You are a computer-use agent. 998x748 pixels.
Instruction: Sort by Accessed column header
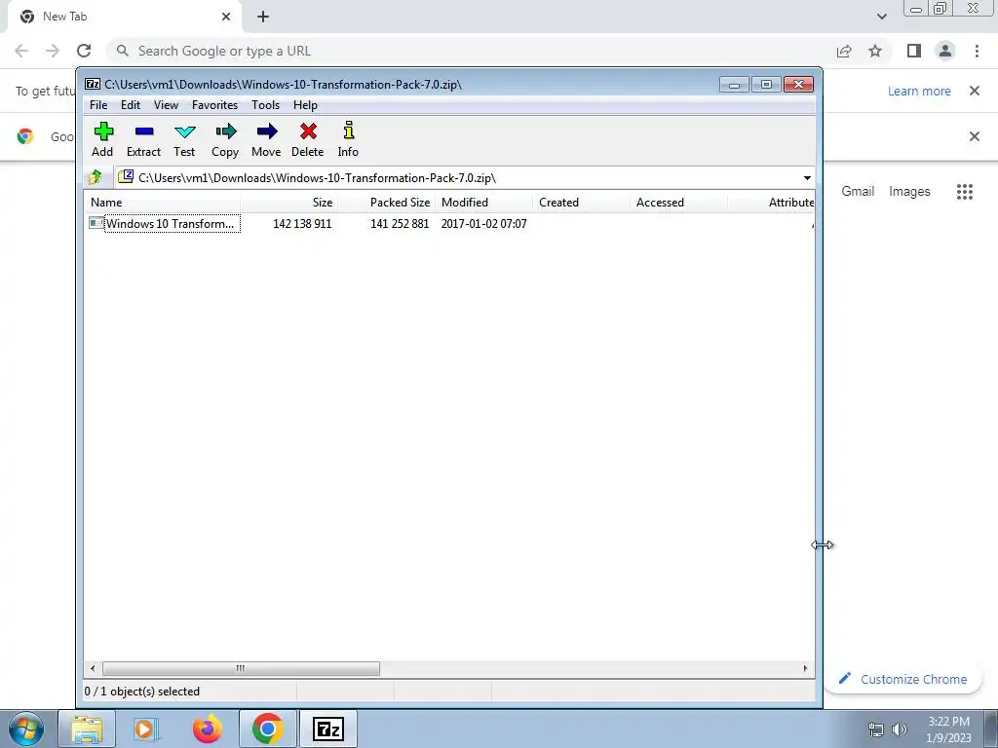click(x=678, y=203)
